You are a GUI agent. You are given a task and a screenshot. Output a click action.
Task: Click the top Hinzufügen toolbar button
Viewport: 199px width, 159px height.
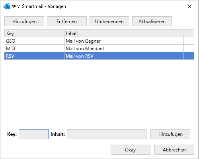tap(24, 22)
